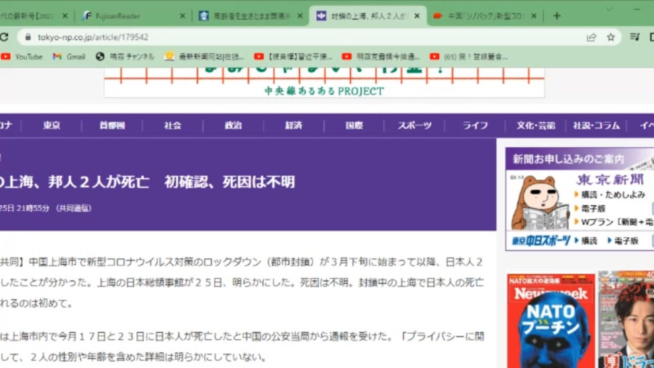Close the active Tokyo Shimbun article tab

pyautogui.click(x=417, y=16)
